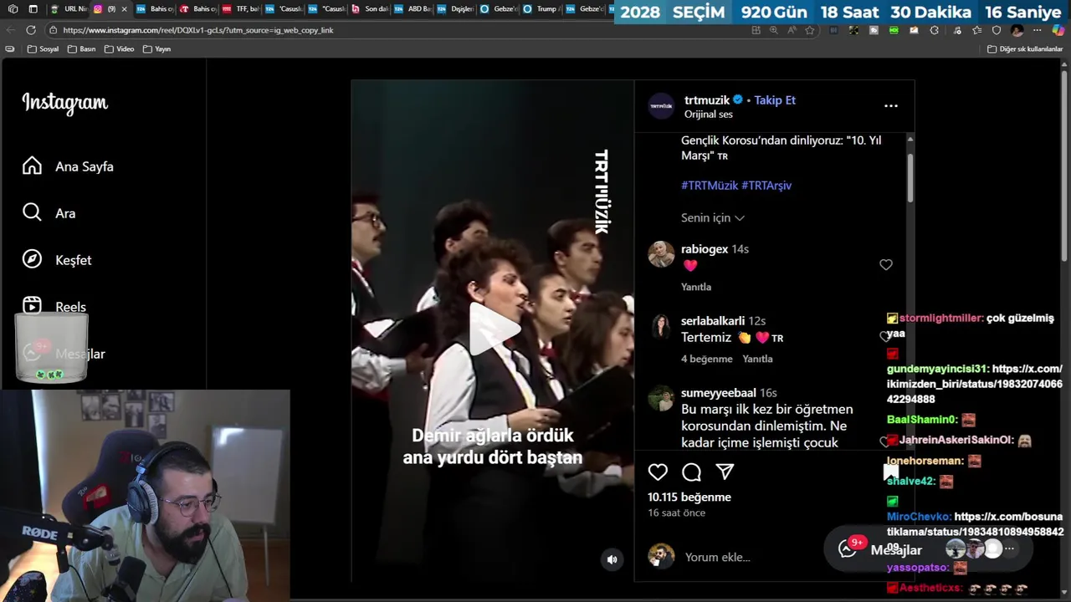
Task: Open sumeyyeebaal's username
Action: 719,393
